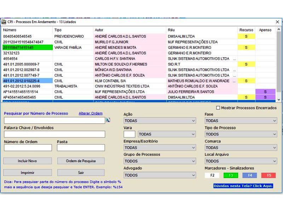
Task: Click the Dúvidas nesta Tela help link
Action: pyautogui.click(x=243, y=186)
